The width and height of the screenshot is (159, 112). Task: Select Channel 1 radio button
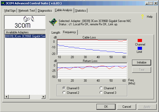point(101,88)
